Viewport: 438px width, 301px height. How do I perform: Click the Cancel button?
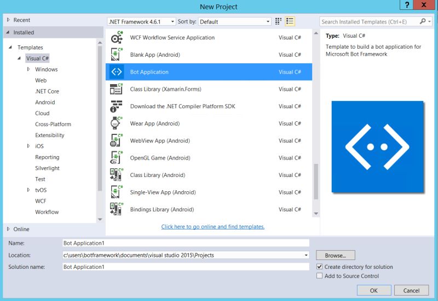(x=411, y=291)
